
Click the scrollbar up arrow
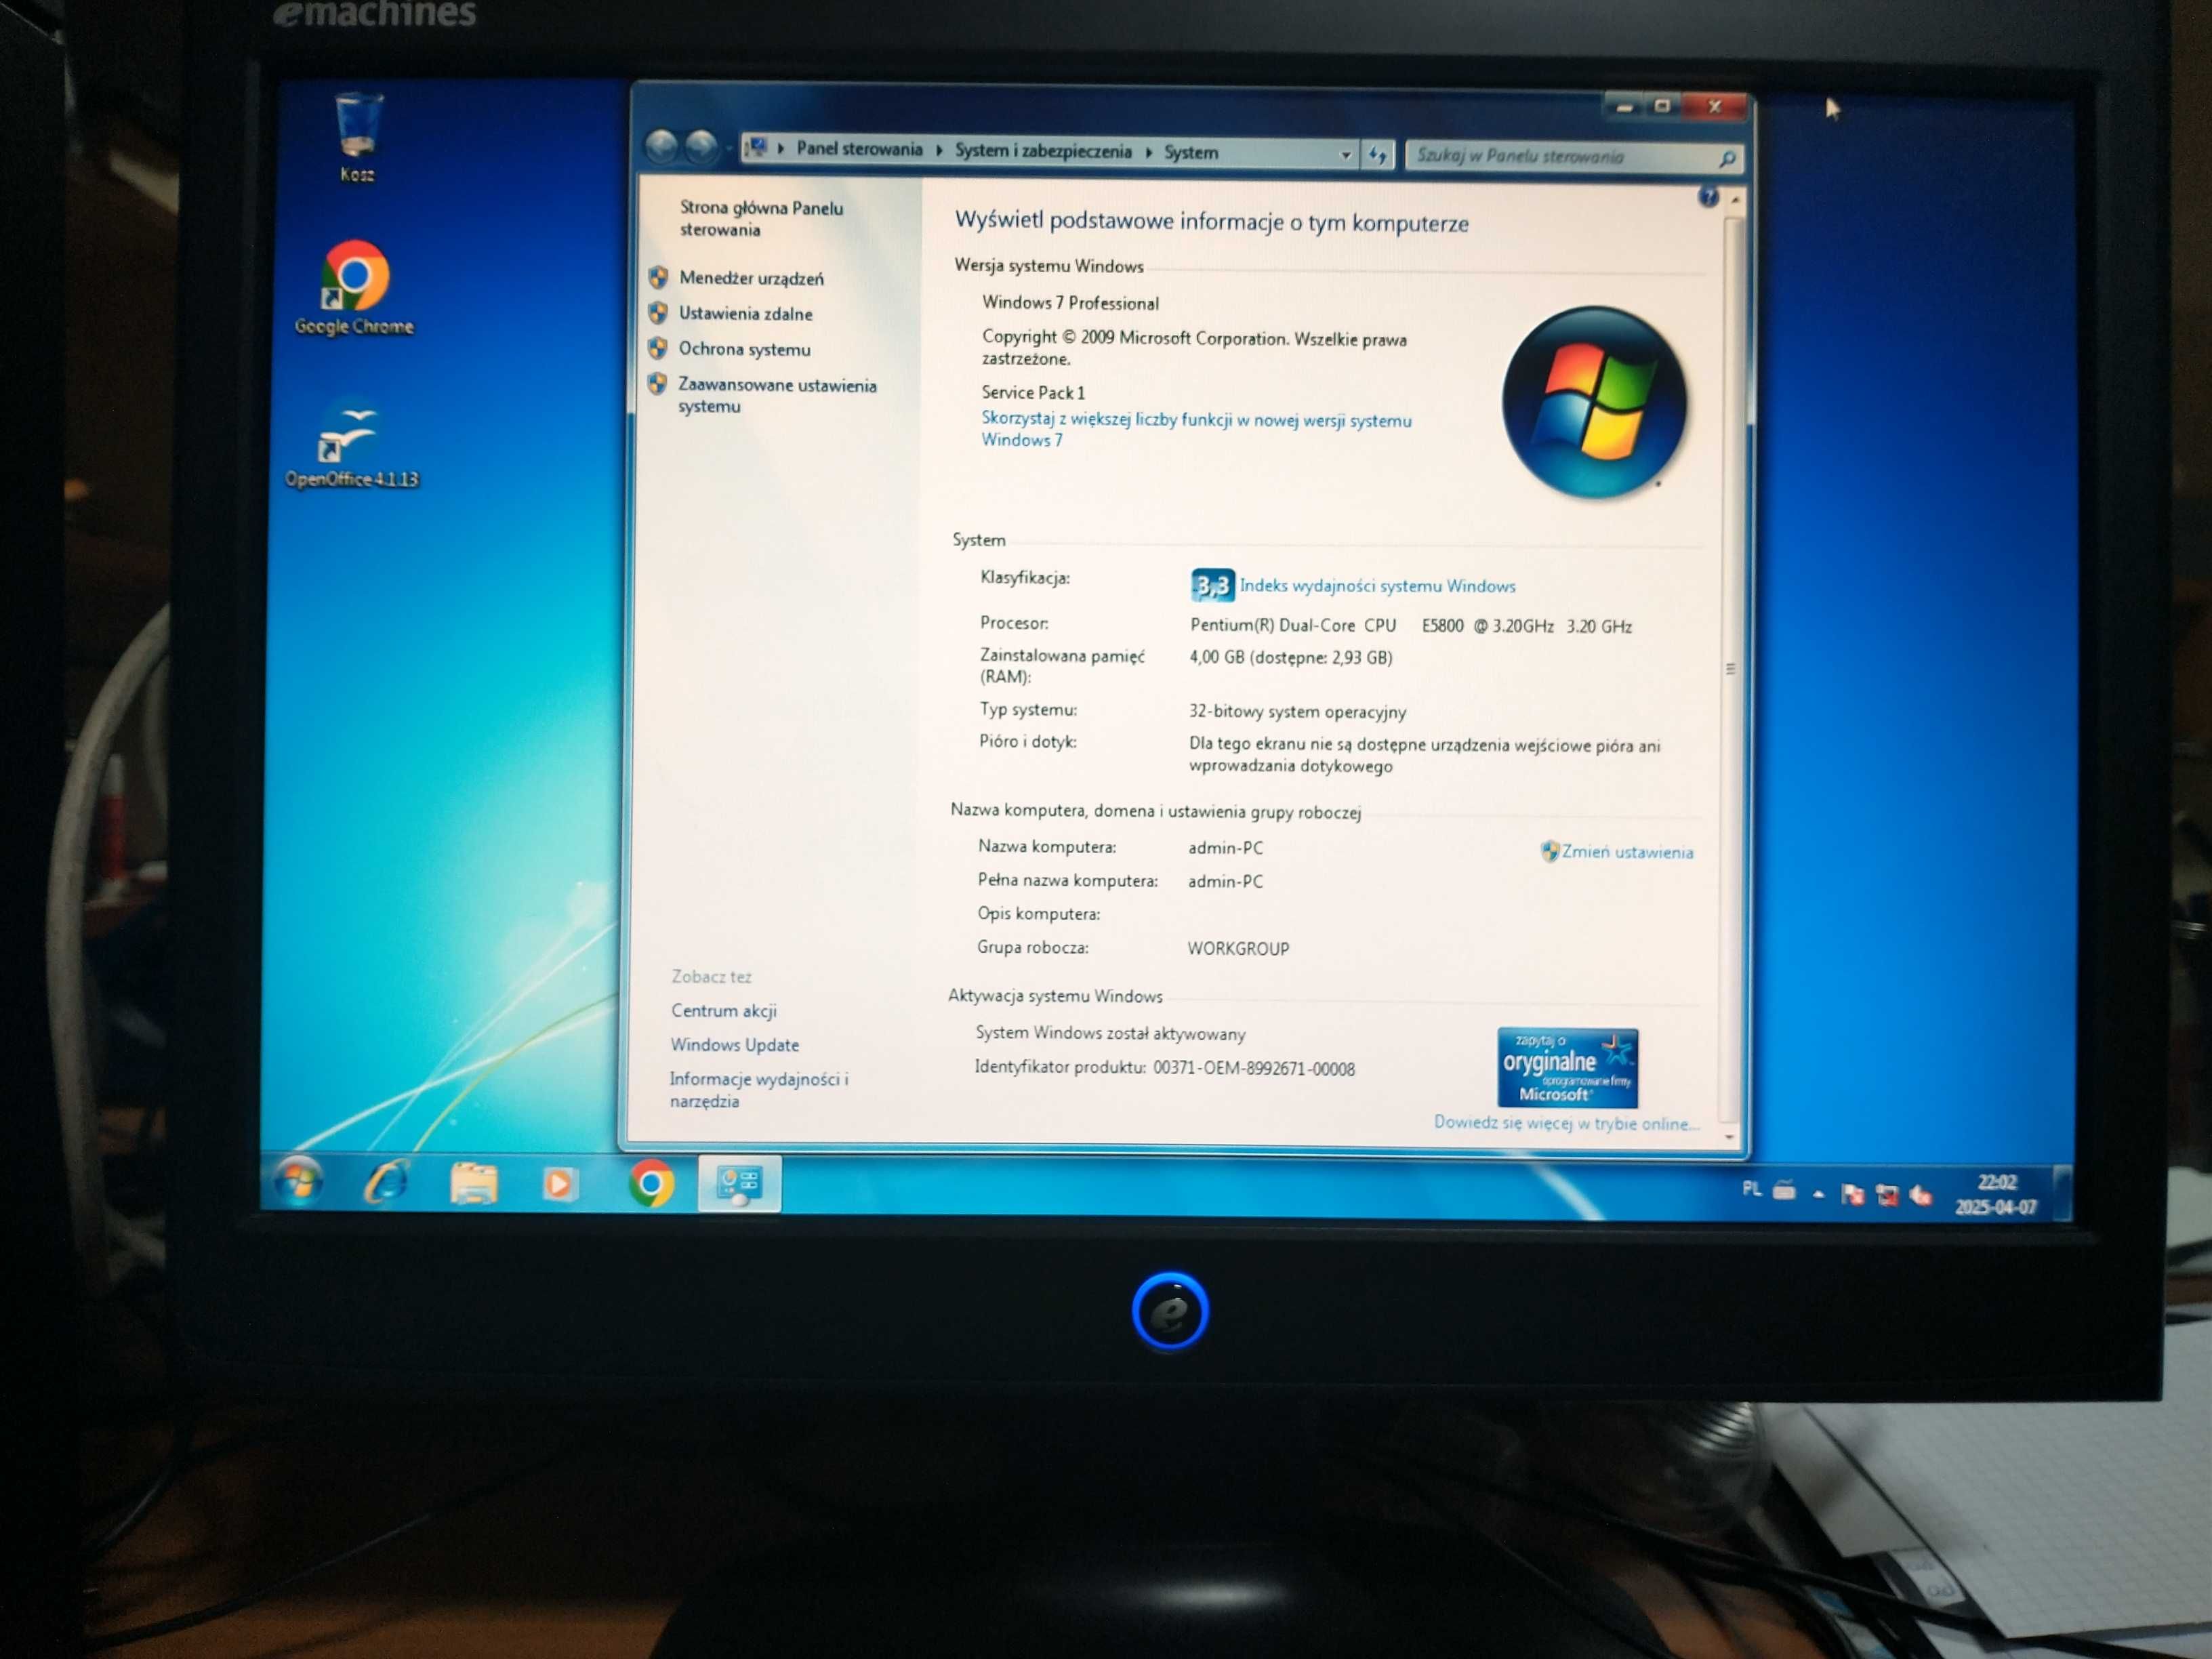click(x=1735, y=201)
